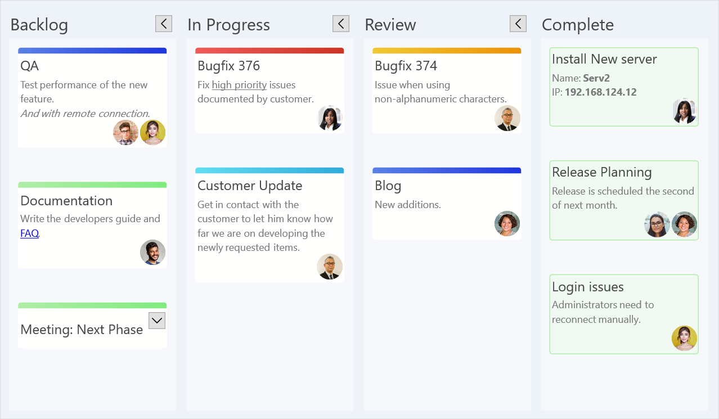719x419 pixels.
Task: Expand the Meeting: Next Phase card
Action: pyautogui.click(x=156, y=319)
